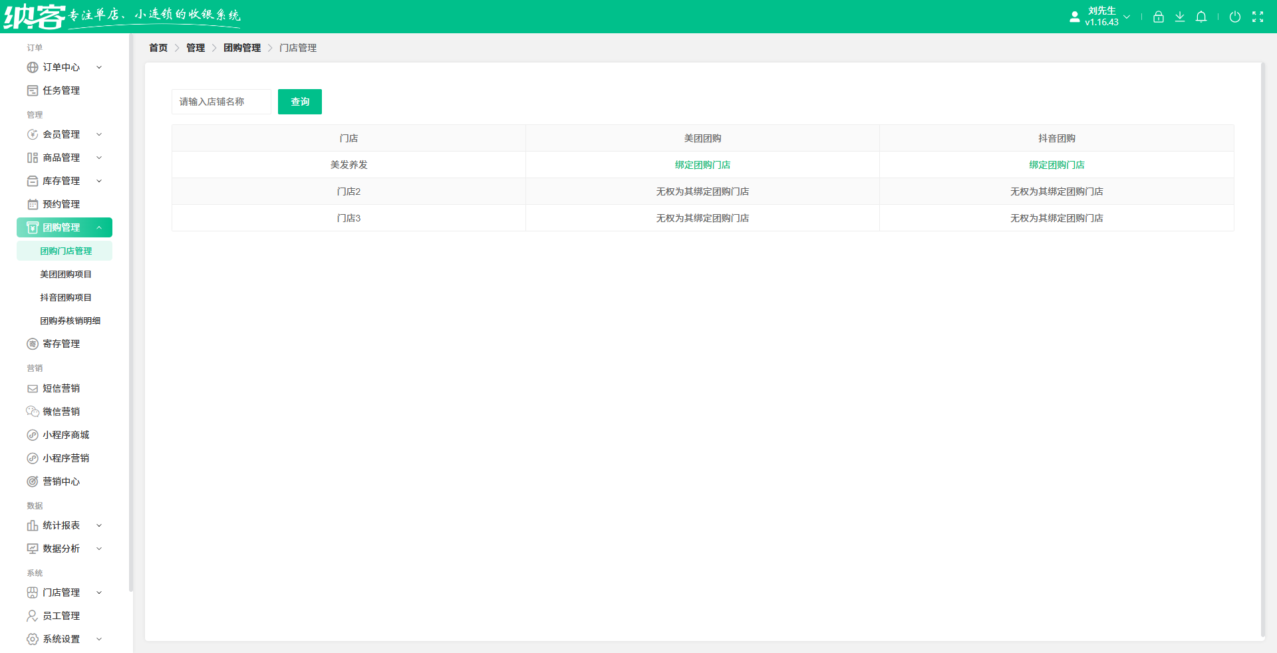
Task: Click the 订单中心 globe icon
Action: point(33,67)
